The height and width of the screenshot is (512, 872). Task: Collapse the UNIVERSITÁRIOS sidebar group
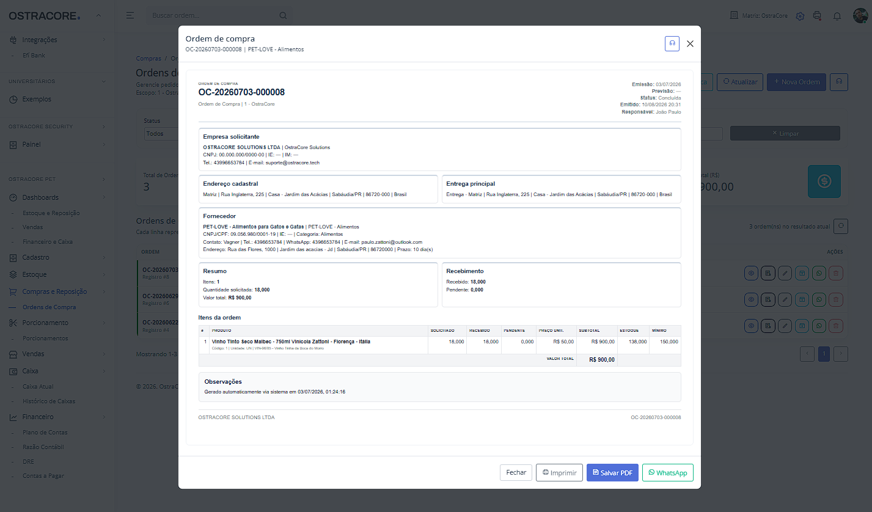click(x=104, y=81)
